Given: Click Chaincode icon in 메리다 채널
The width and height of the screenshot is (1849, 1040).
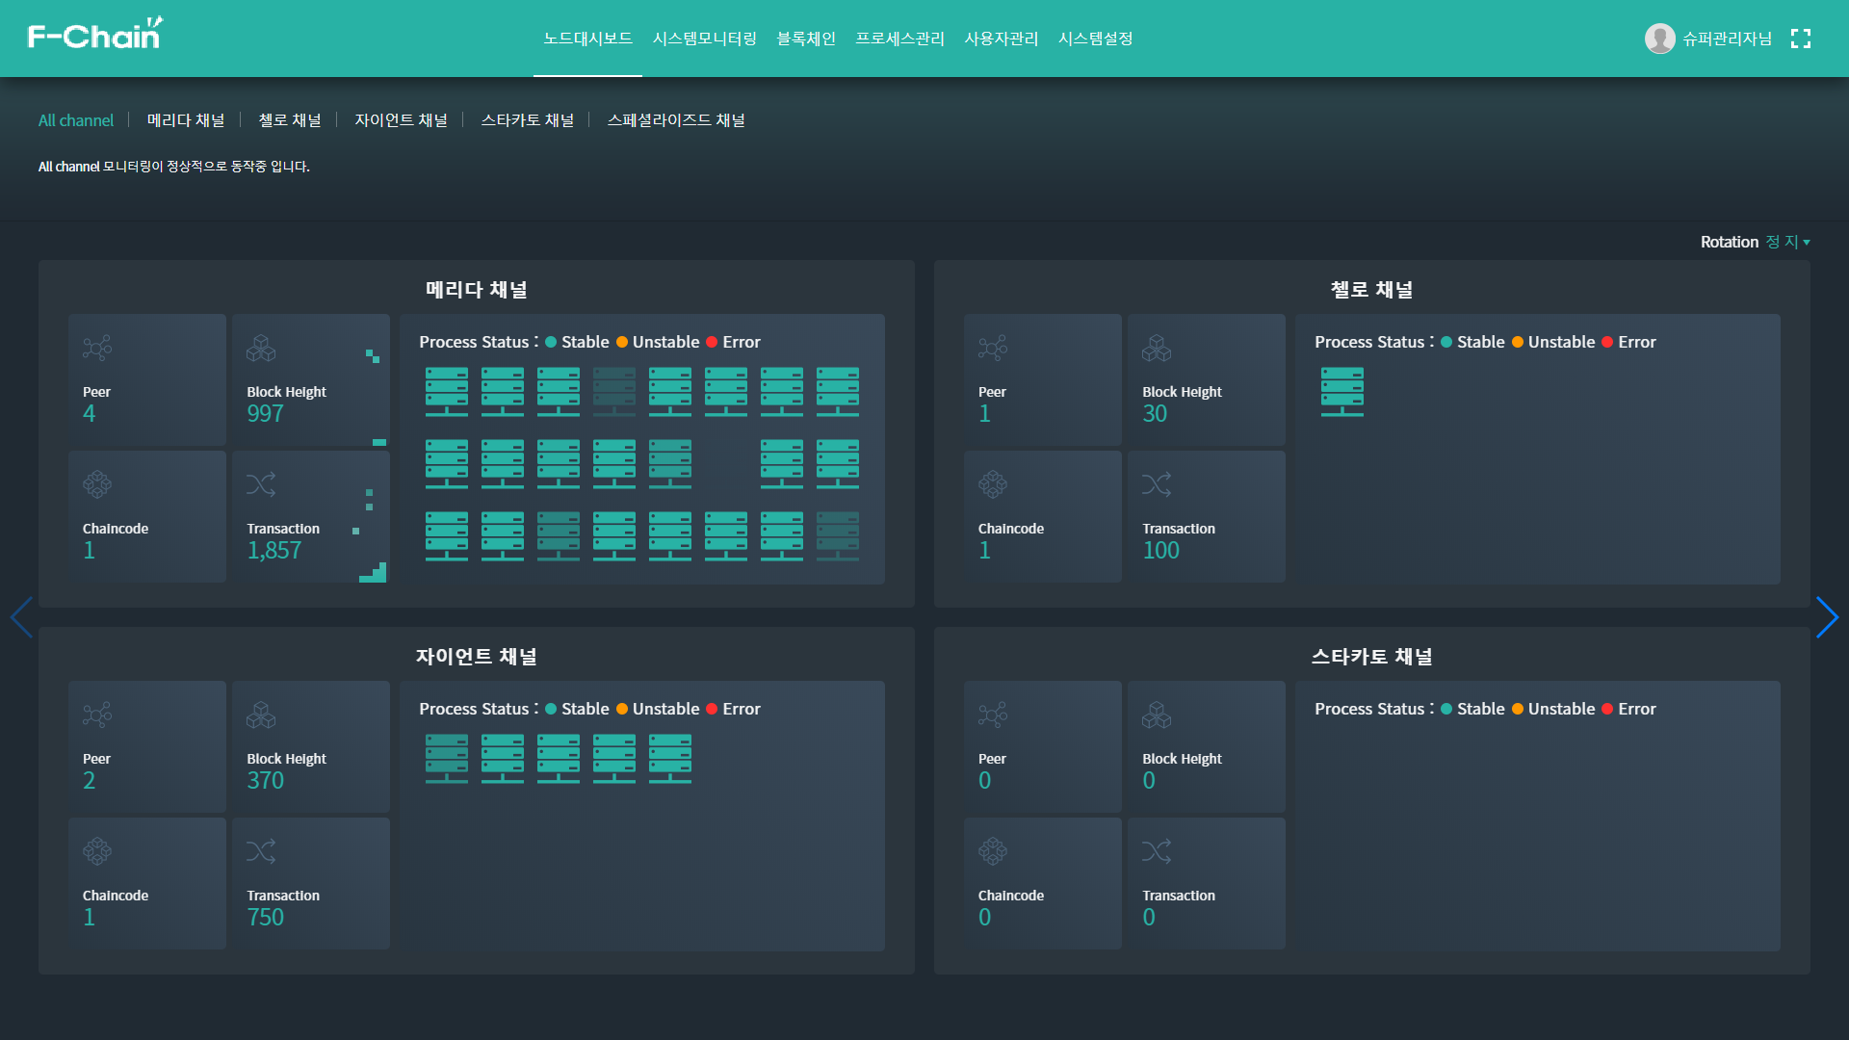Looking at the screenshot, I should click(97, 484).
